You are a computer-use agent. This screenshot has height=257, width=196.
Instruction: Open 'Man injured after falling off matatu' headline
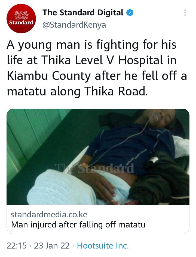pyautogui.click(x=78, y=224)
